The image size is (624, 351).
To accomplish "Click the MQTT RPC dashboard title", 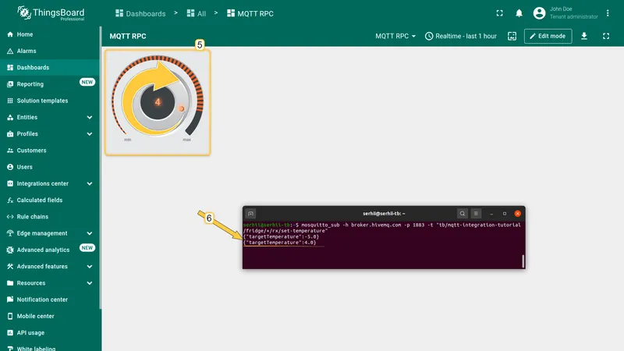I will pos(128,36).
